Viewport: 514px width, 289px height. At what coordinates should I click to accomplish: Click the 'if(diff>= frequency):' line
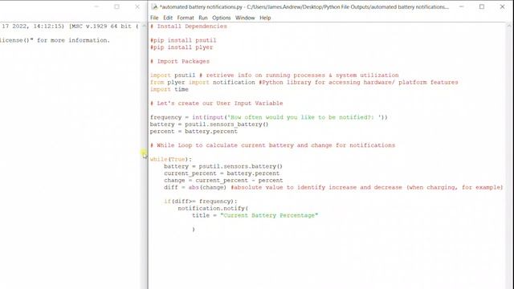[200, 201]
